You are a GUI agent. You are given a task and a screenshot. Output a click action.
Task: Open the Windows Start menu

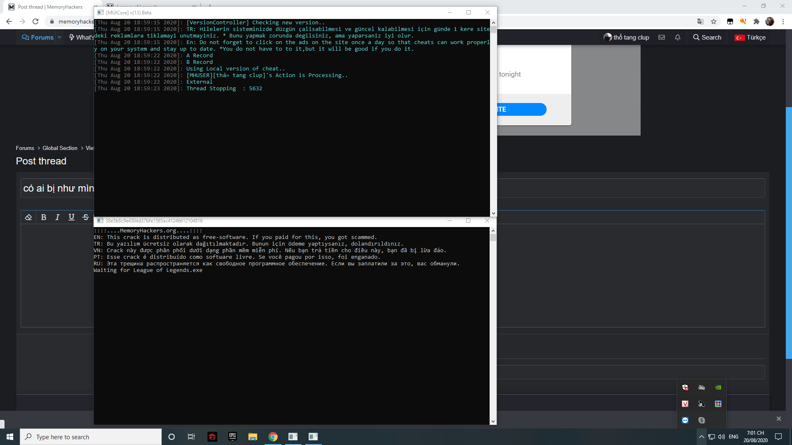point(10,437)
